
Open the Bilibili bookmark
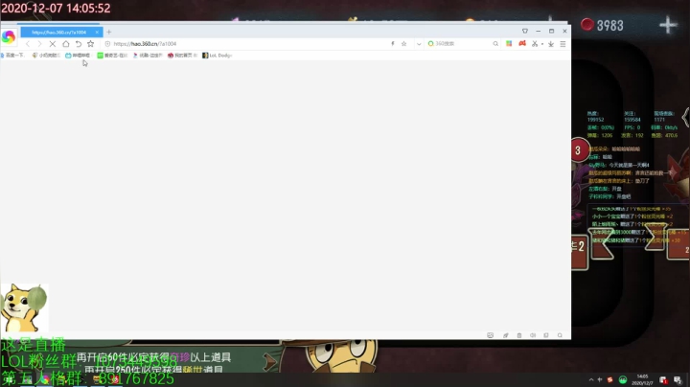(78, 56)
